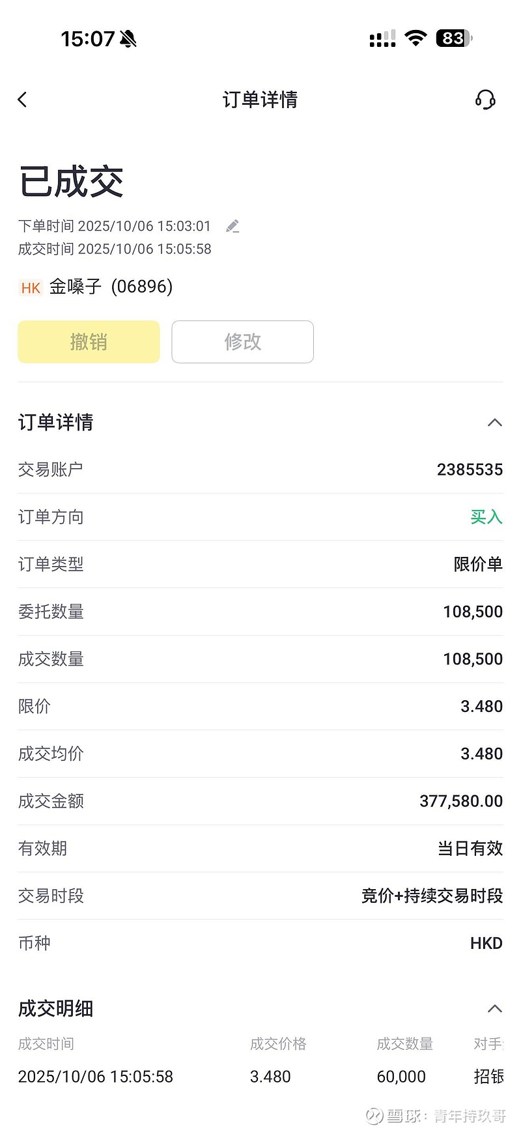Tap the back arrow icon
This screenshot has width=521, height=1132.
[x=23, y=100]
